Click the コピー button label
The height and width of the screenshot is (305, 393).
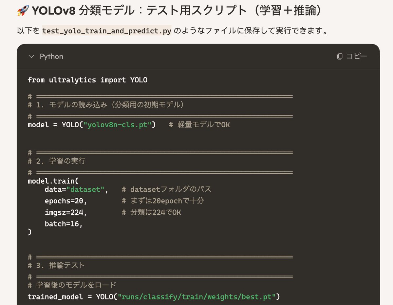356,57
